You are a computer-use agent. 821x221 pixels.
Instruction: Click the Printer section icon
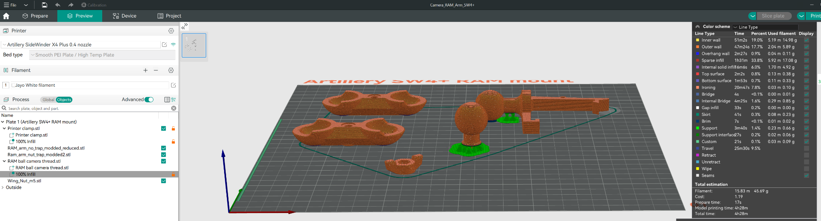pyautogui.click(x=6, y=31)
